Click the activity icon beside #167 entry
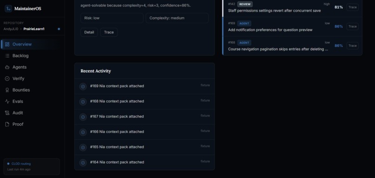 83,117
